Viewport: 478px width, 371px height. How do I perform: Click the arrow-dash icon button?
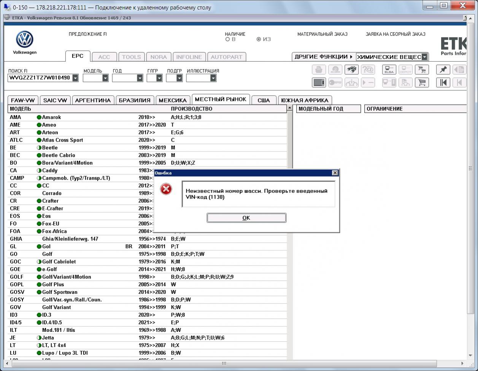coord(368,82)
